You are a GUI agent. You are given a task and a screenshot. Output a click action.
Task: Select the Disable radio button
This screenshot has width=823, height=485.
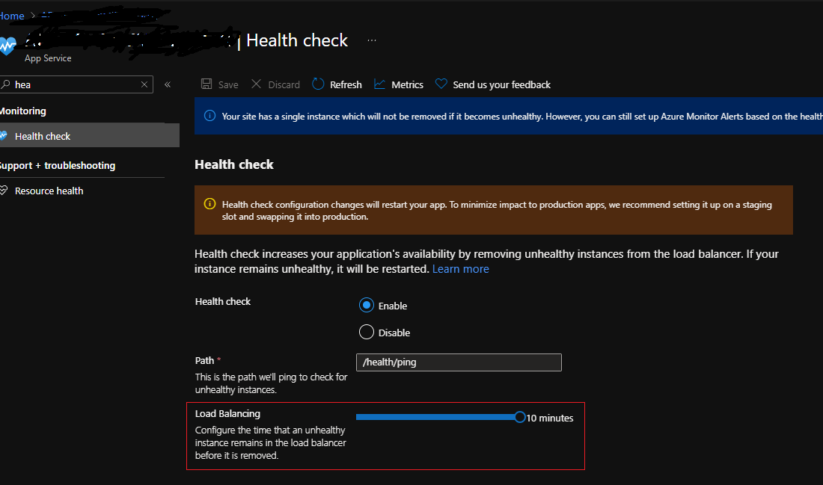click(x=366, y=332)
